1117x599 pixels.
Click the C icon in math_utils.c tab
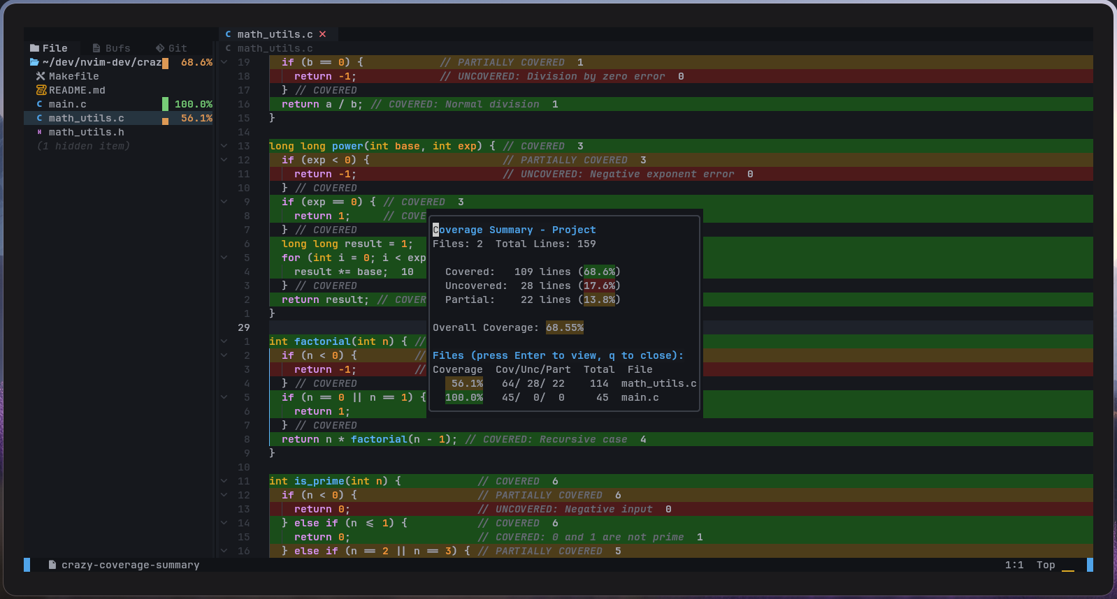[x=228, y=34]
